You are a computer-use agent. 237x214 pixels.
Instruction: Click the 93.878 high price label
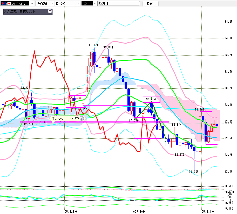94,45
